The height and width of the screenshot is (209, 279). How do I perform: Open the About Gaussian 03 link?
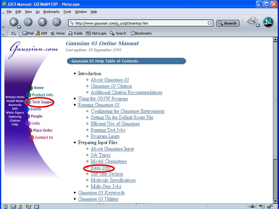click(x=110, y=80)
